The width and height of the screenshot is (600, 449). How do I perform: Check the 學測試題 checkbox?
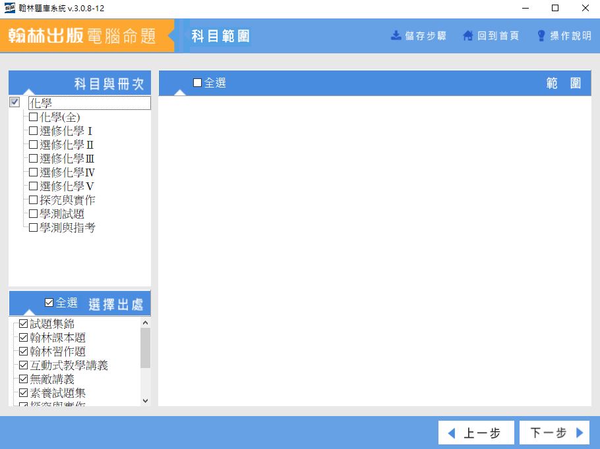(x=33, y=213)
